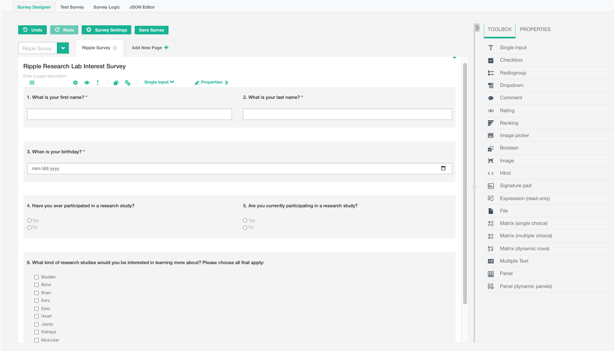Viewport: 614px width, 351px height.
Task: Open the Ripple Survey page selector dropdown
Action: click(x=63, y=48)
